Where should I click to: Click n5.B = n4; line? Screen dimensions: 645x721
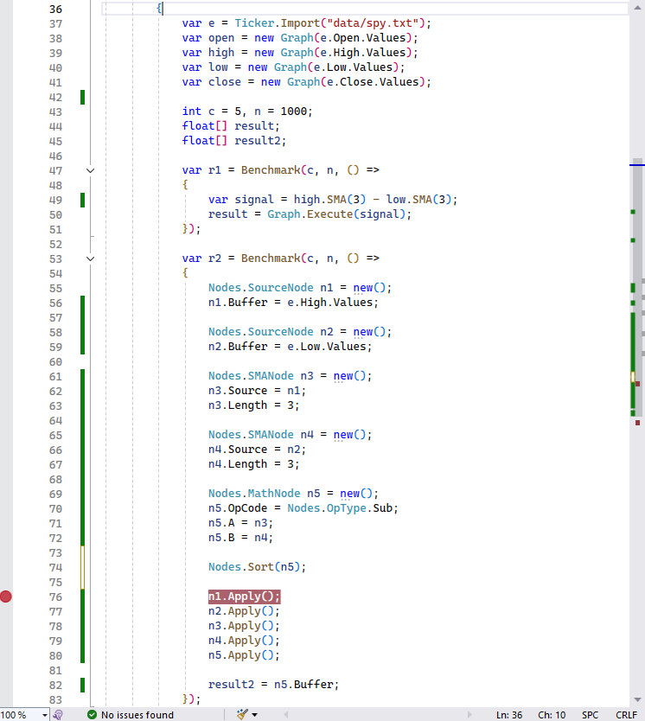(x=240, y=538)
